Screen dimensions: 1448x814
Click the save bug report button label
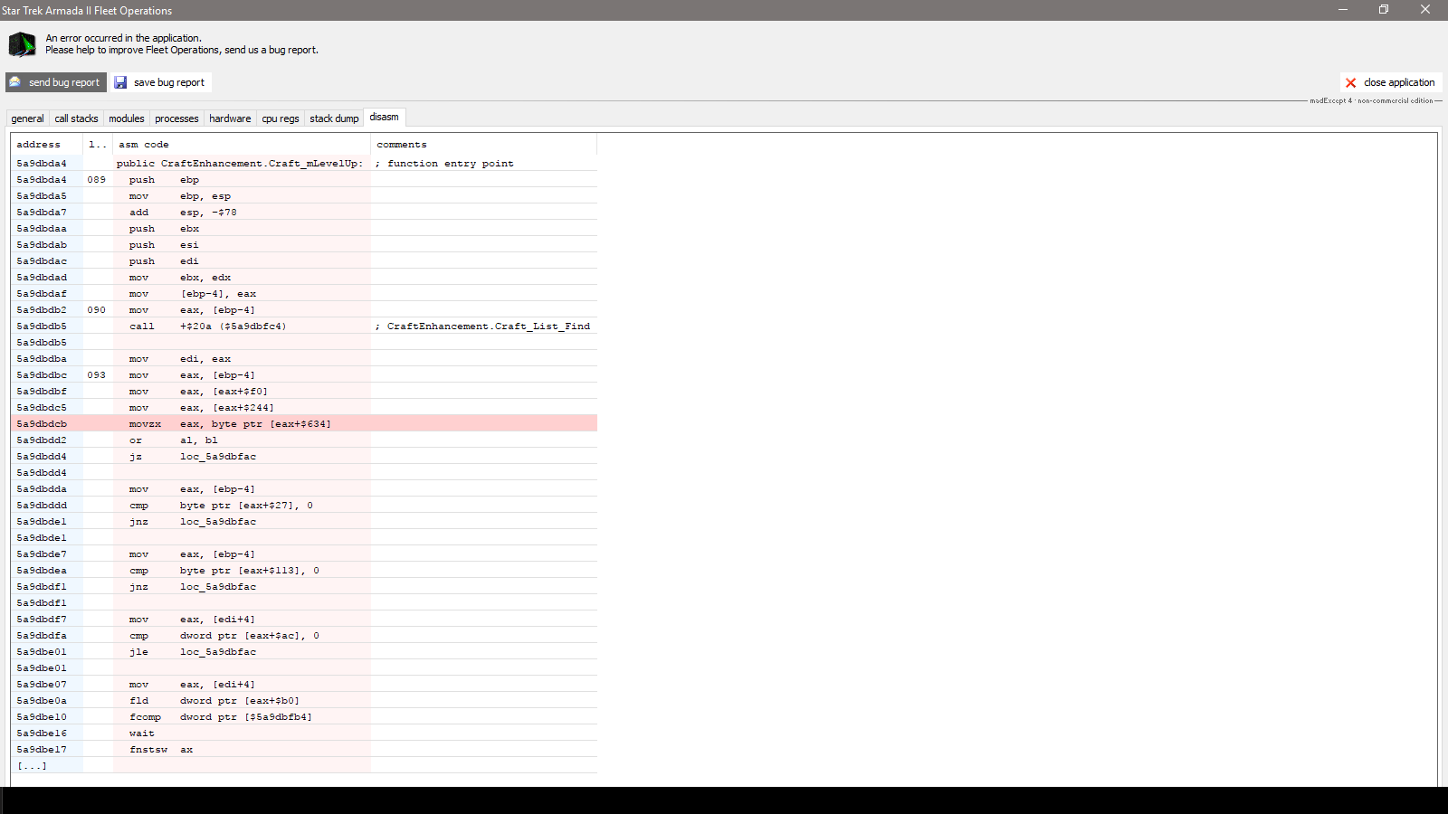coord(169,82)
